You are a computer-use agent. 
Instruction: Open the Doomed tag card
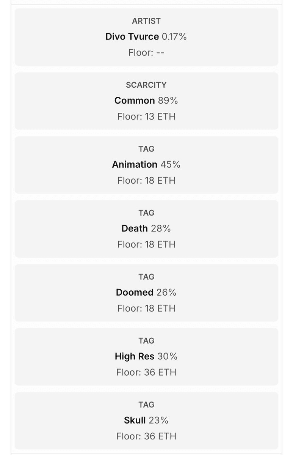[x=146, y=293]
